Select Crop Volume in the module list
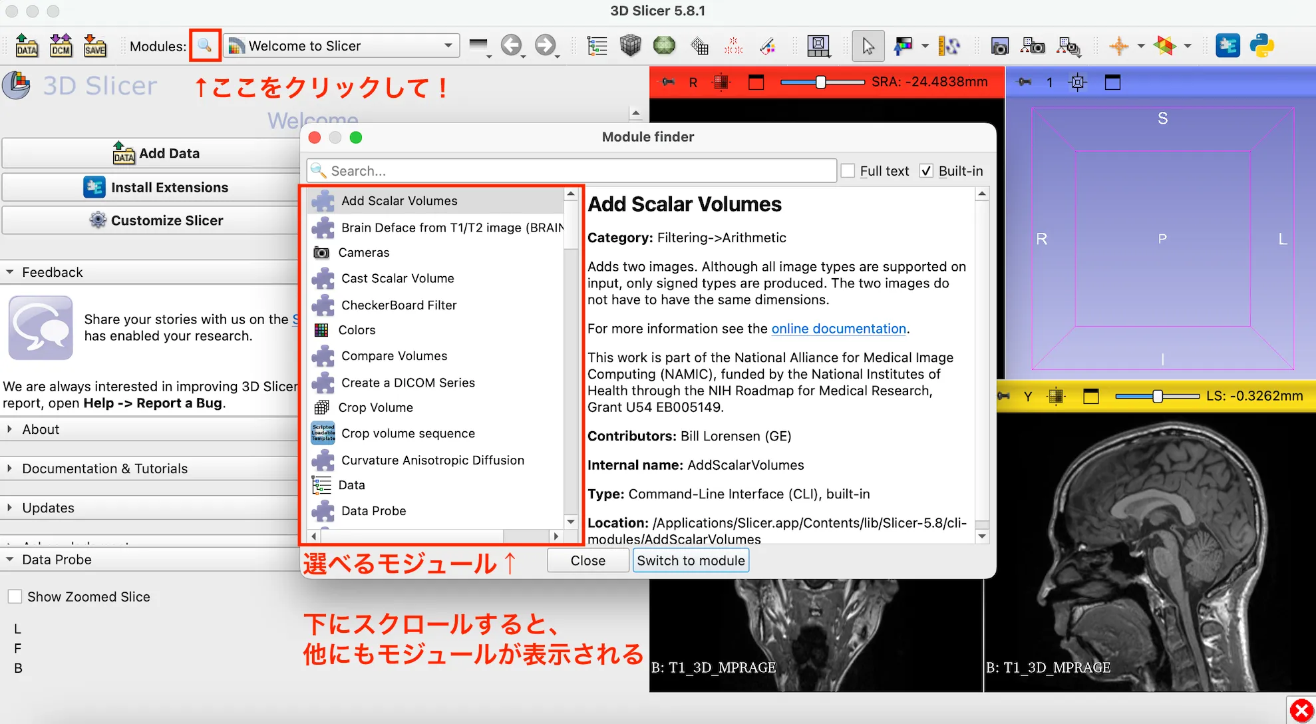 point(374,407)
